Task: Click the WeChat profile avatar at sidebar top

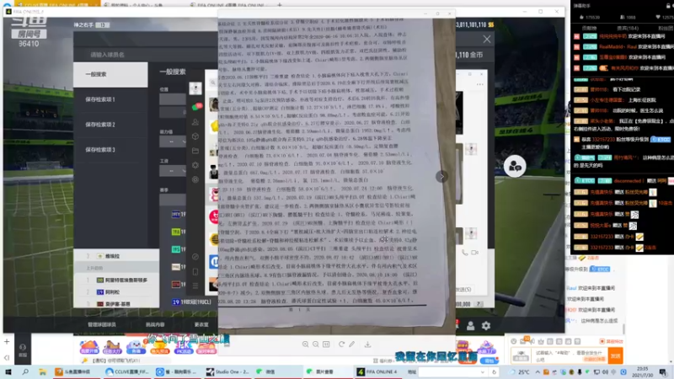Action: click(195, 88)
